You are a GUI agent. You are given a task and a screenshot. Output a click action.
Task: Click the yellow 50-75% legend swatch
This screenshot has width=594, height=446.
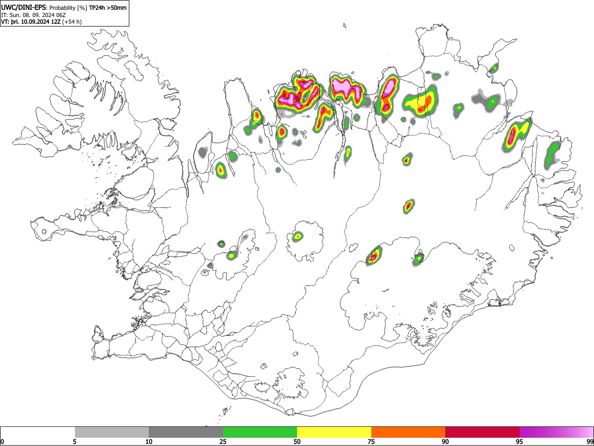pyautogui.click(x=334, y=433)
